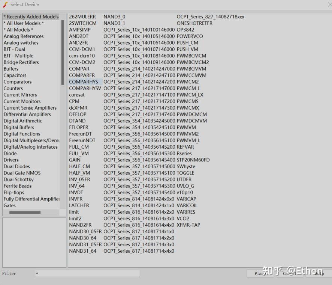Choose Digital Arithmetic category
332x285 pixels.
(23, 121)
